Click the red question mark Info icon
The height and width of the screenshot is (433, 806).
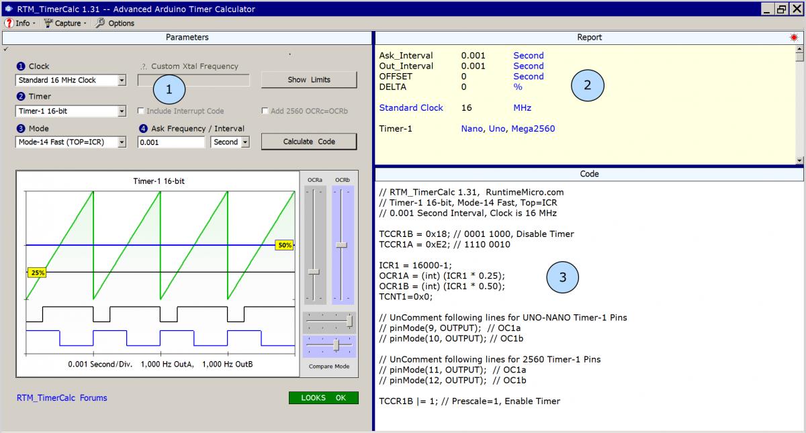pos(9,23)
